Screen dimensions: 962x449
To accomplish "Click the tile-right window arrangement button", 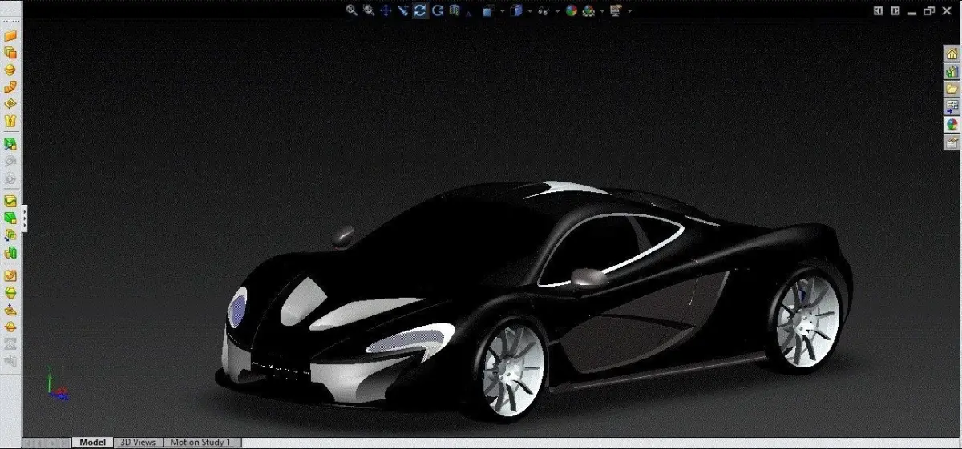I will pyautogui.click(x=895, y=10).
